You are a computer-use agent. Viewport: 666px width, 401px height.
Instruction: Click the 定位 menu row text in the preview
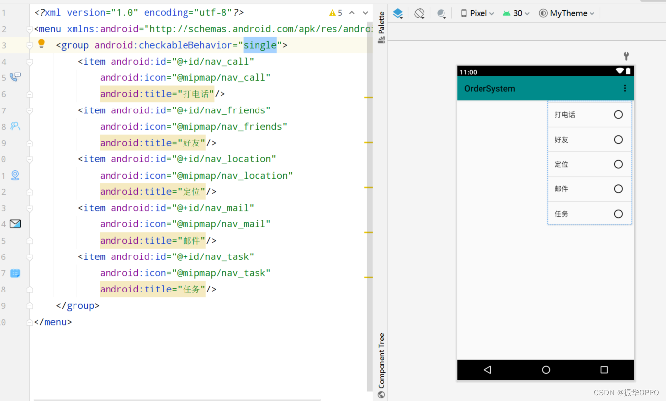pyautogui.click(x=561, y=164)
